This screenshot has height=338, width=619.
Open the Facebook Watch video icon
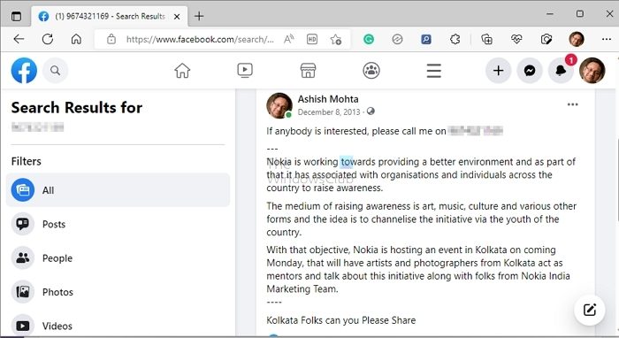click(x=245, y=71)
